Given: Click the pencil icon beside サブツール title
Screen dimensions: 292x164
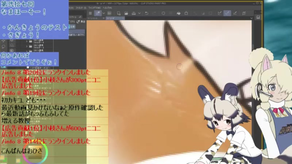Looking at the screenshot, I should point(80,17).
